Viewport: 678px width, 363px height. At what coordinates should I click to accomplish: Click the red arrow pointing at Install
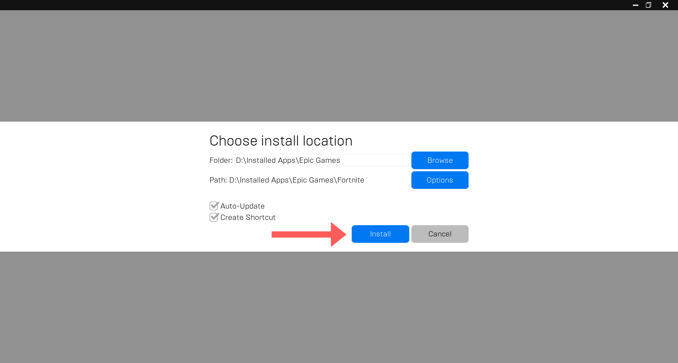click(x=307, y=234)
